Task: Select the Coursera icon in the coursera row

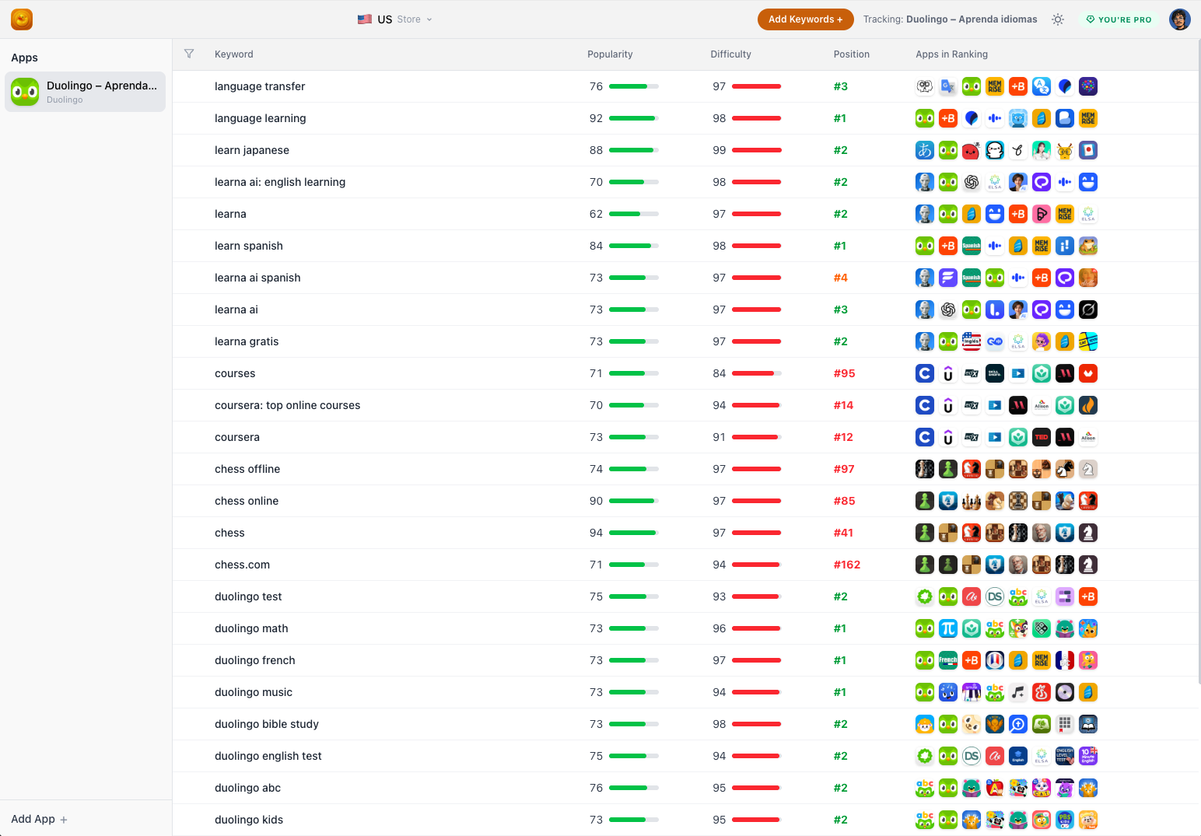Action: pyautogui.click(x=924, y=436)
